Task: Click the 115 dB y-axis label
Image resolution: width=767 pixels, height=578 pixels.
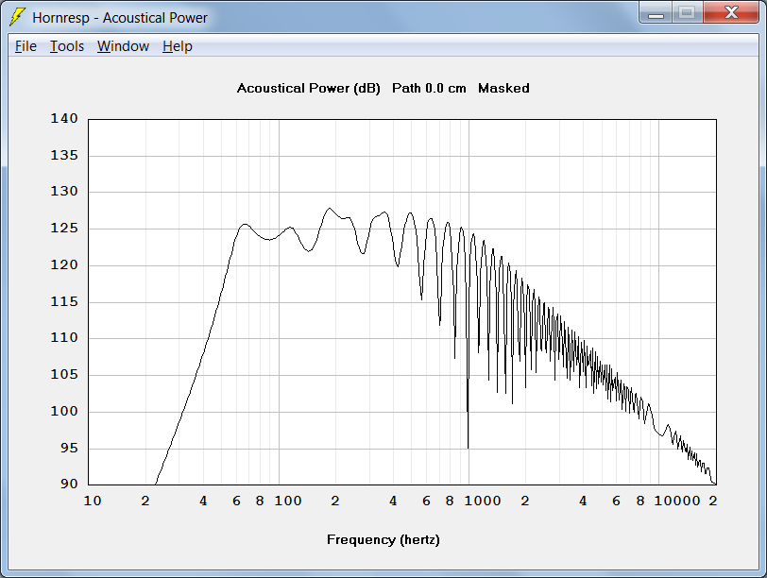Action: click(64, 301)
